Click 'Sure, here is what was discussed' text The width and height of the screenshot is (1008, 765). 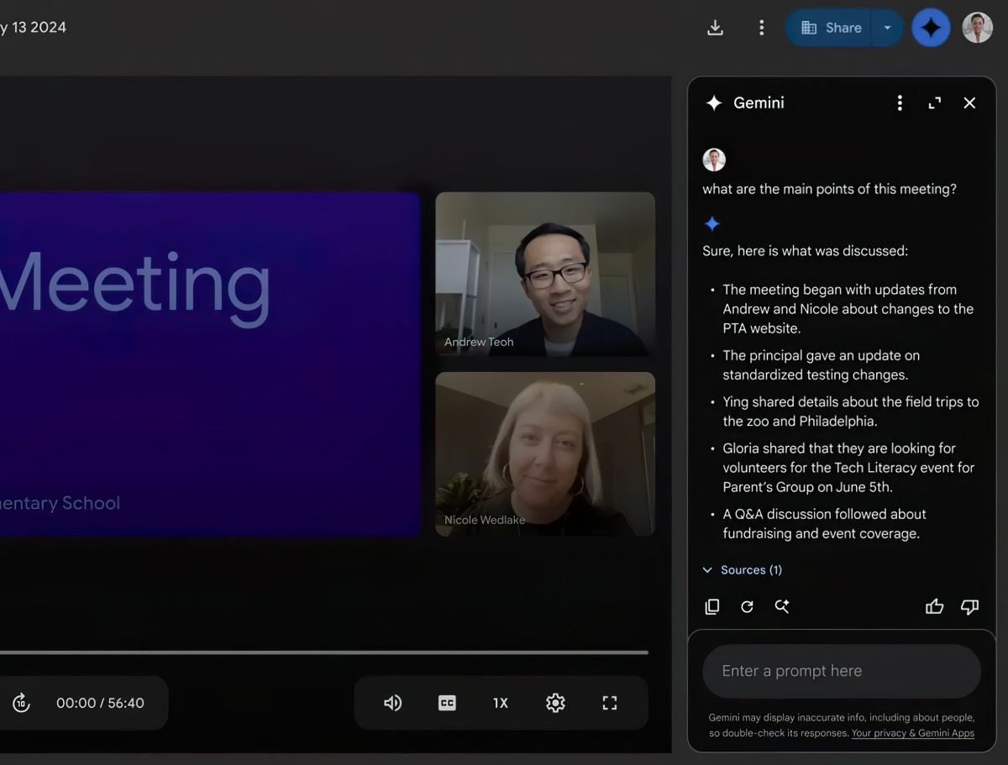(805, 251)
